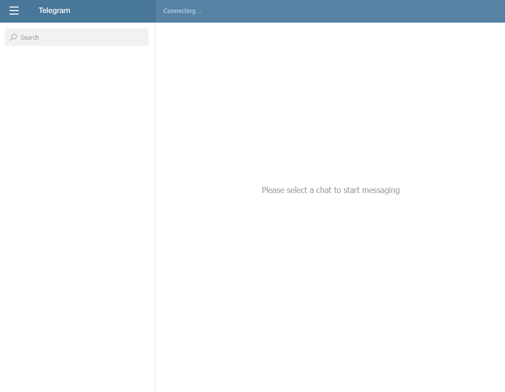Click blank chat area below the center message

coord(330,291)
